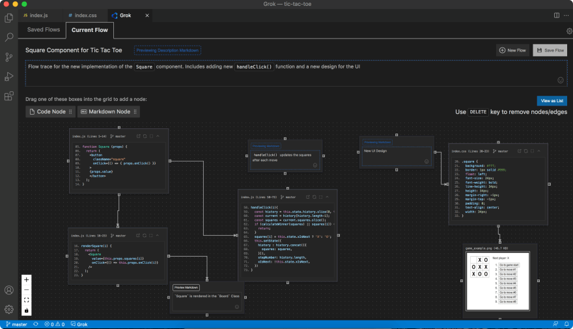The image size is (573, 329).
Task: Click right edge handle of index.js Lines 5-14 node
Action: pyautogui.click(x=170, y=161)
